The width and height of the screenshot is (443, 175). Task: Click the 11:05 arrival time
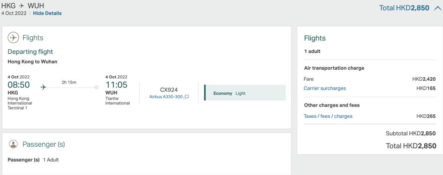pos(116,85)
